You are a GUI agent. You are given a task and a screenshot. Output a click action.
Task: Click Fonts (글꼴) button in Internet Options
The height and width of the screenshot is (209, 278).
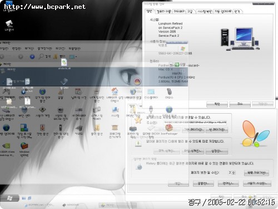point(203,183)
